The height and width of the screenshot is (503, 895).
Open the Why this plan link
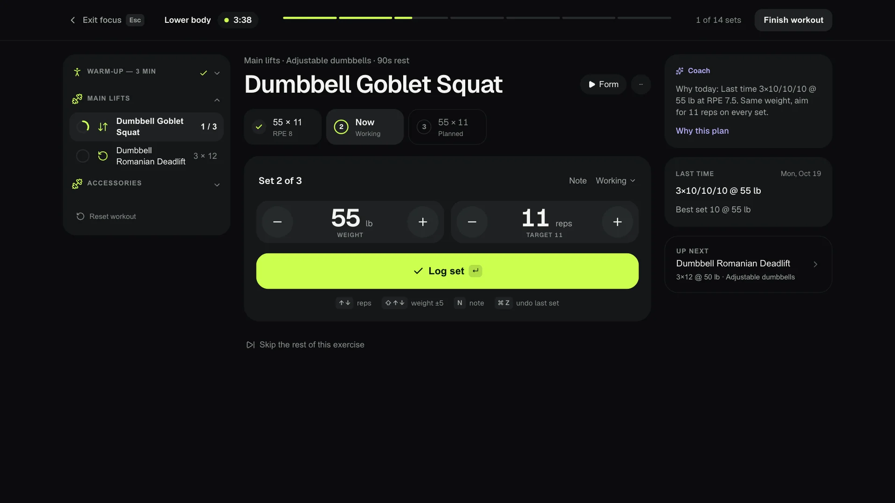tap(702, 131)
